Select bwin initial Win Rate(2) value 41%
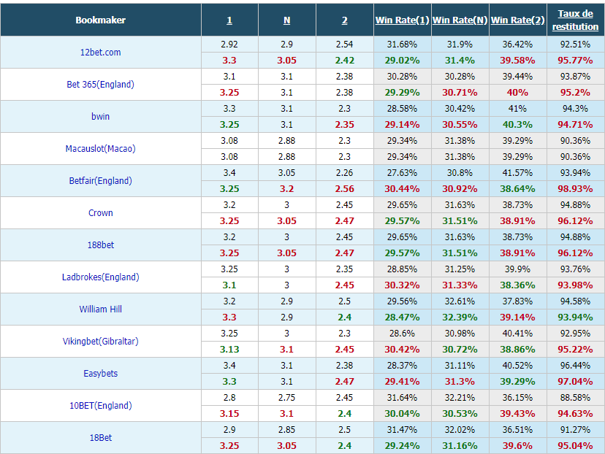The image size is (605, 454). pyautogui.click(x=517, y=109)
